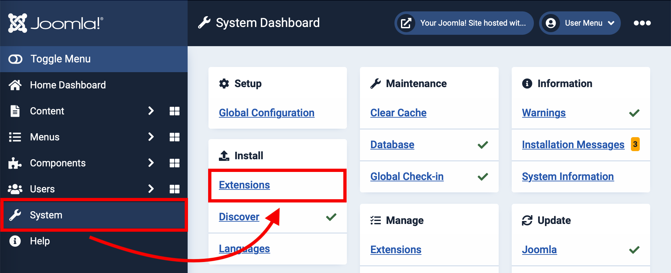Viewport: 671px width, 273px height.
Task: Open Manage Extensions link
Action: (396, 250)
